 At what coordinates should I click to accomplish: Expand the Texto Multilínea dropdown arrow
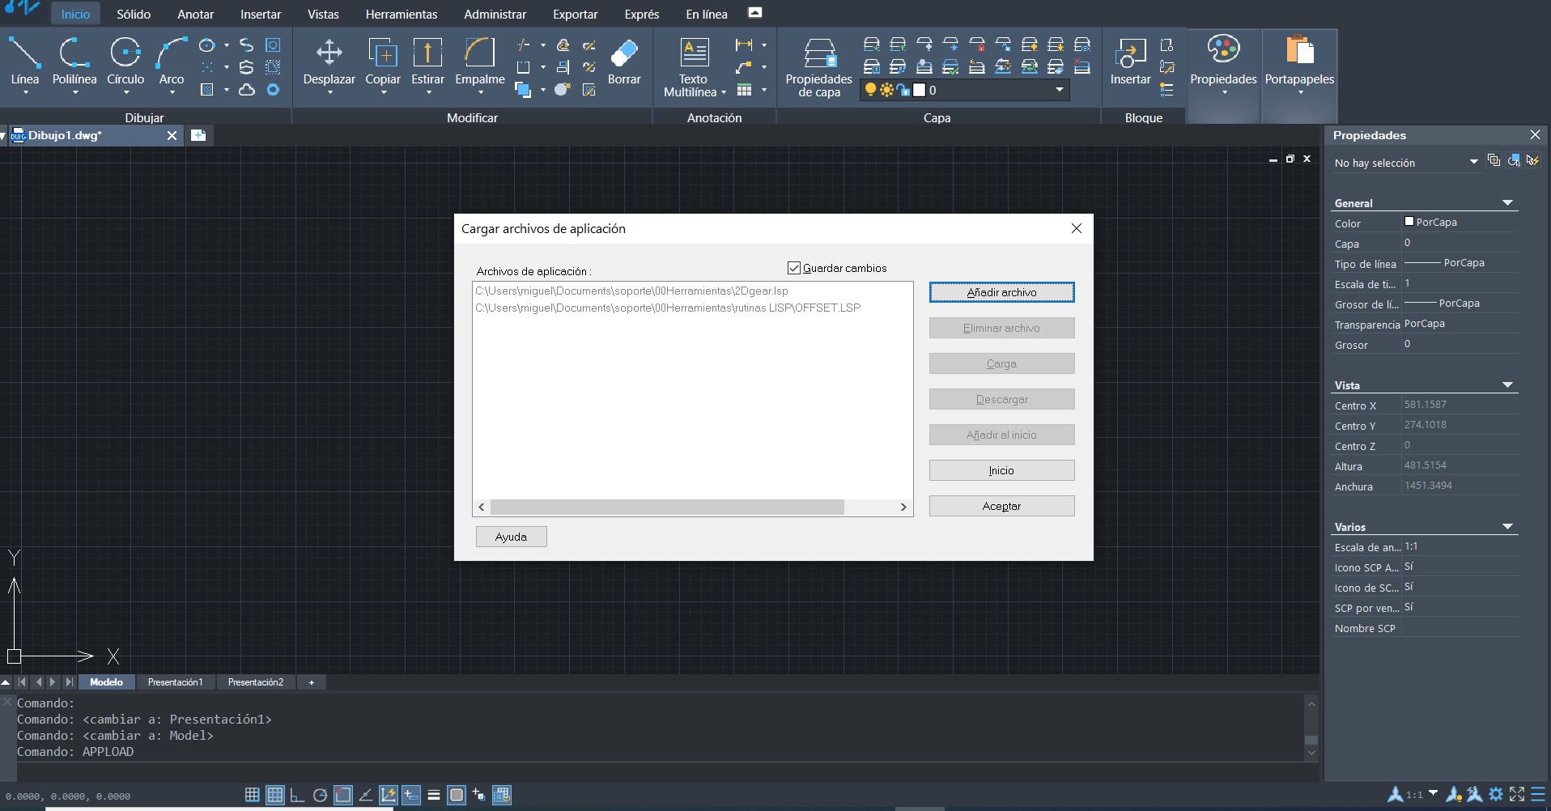pos(723,92)
